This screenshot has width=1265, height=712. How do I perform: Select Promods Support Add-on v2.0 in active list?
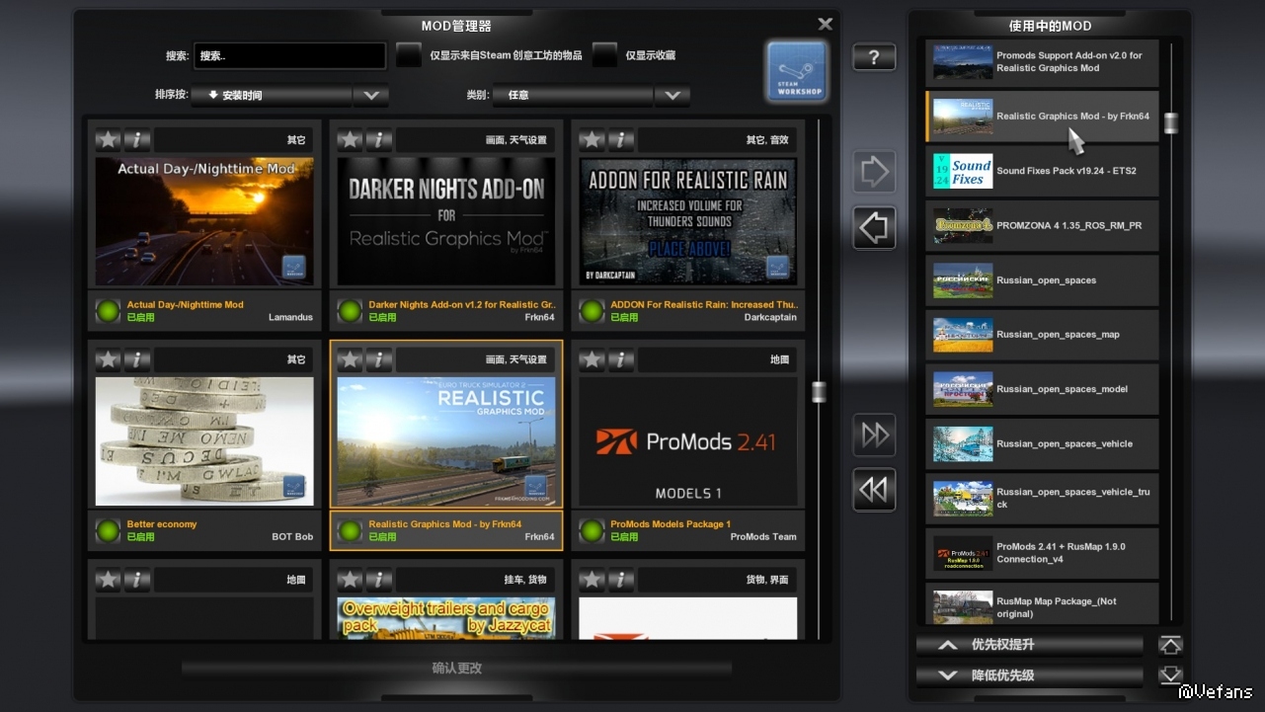coord(1042,62)
